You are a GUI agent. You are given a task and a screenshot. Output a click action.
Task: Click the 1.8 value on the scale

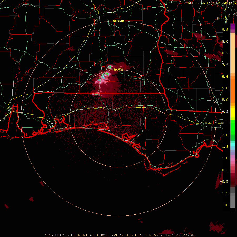coord(225,147)
